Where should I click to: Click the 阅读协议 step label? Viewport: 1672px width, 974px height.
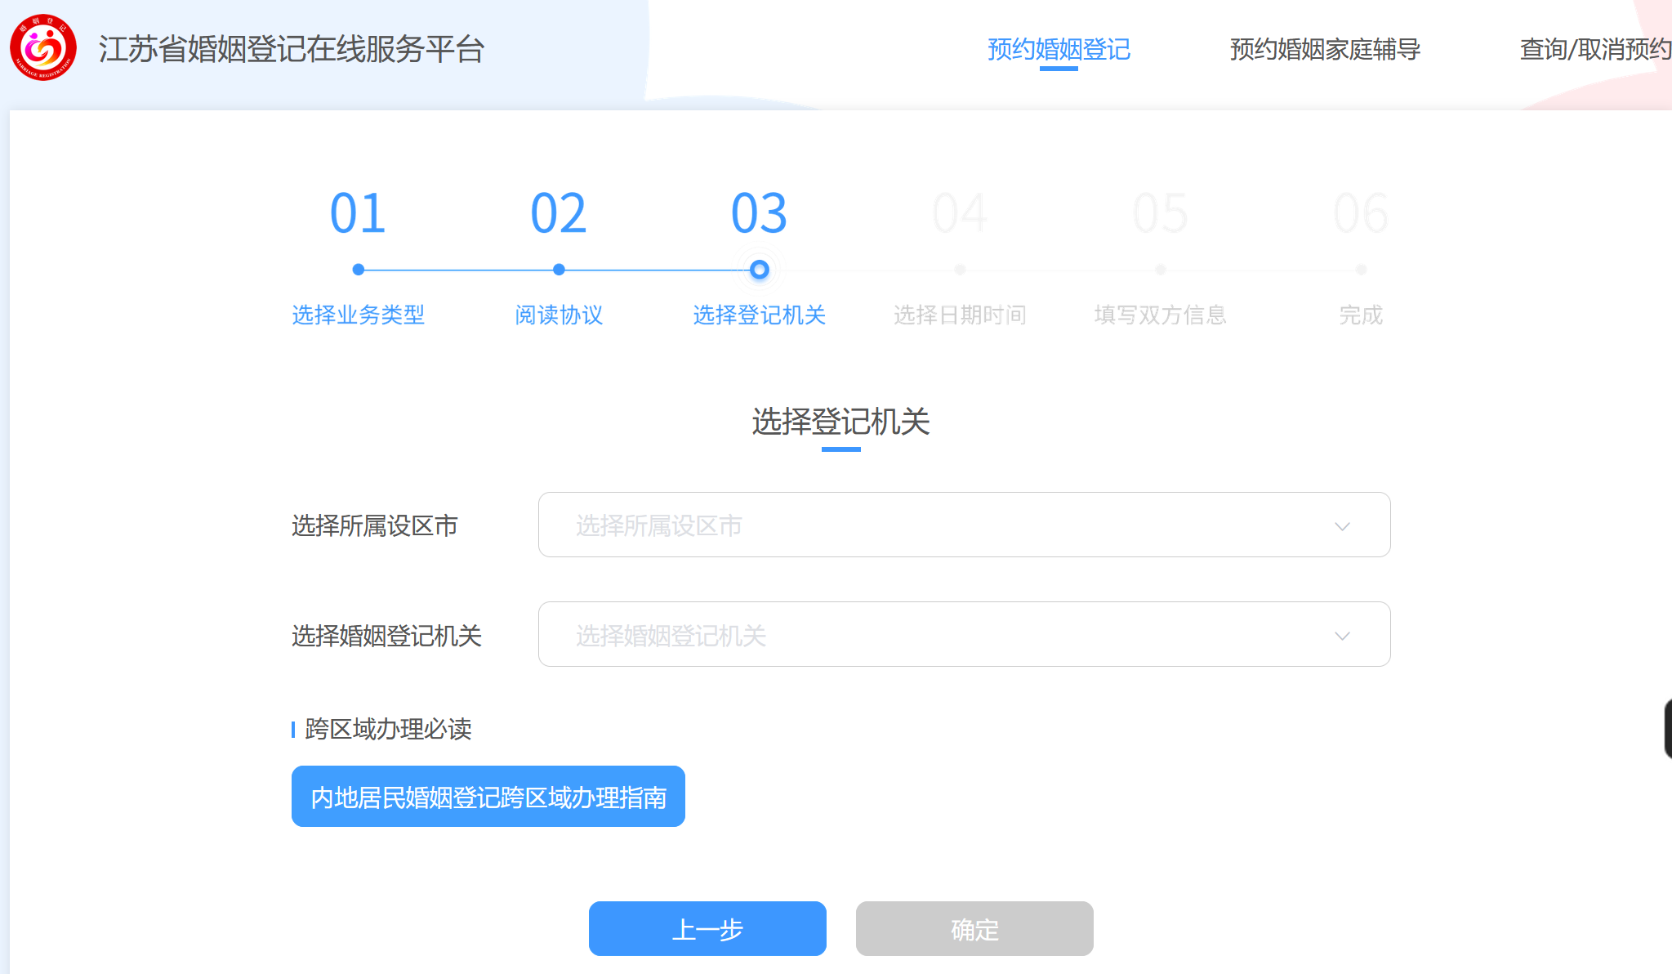[559, 315]
